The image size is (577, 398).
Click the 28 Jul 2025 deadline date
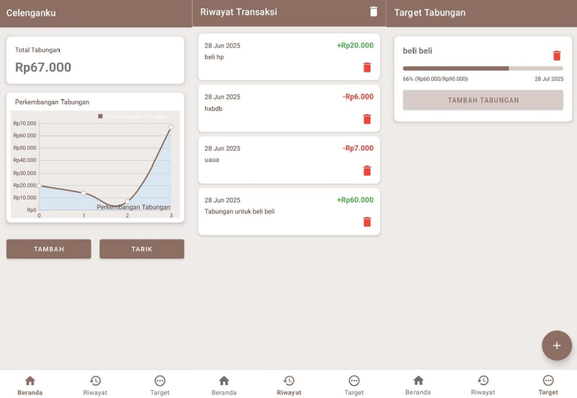549,78
